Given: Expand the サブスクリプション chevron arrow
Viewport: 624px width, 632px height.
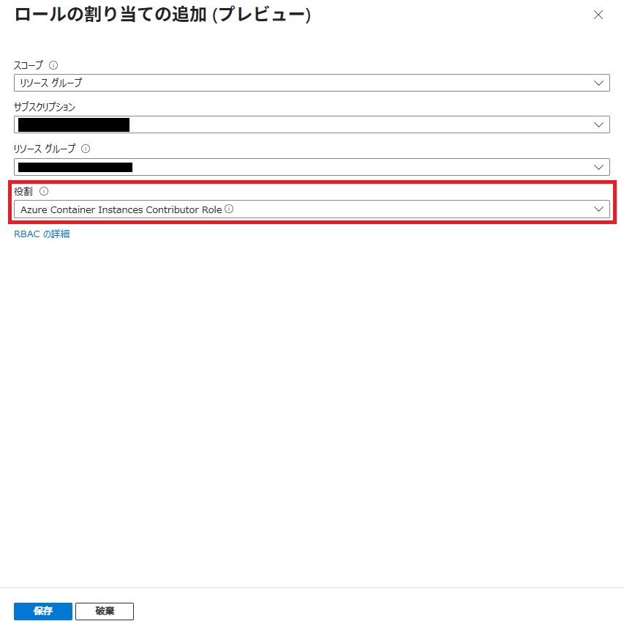Looking at the screenshot, I should [x=599, y=124].
